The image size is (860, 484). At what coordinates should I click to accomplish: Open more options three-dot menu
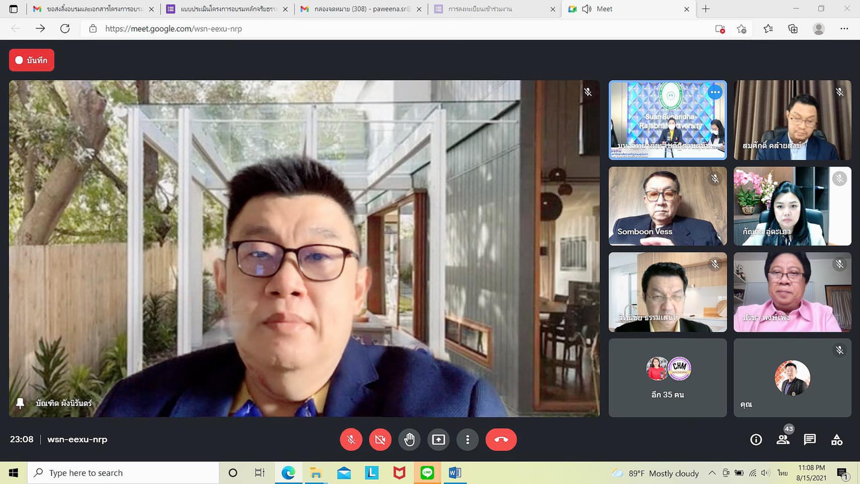467,440
